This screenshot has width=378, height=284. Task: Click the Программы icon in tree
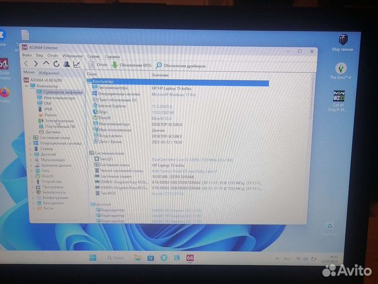click(38, 187)
